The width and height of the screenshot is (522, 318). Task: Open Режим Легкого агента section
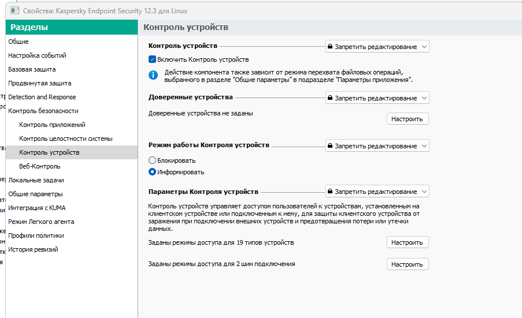[72, 222]
